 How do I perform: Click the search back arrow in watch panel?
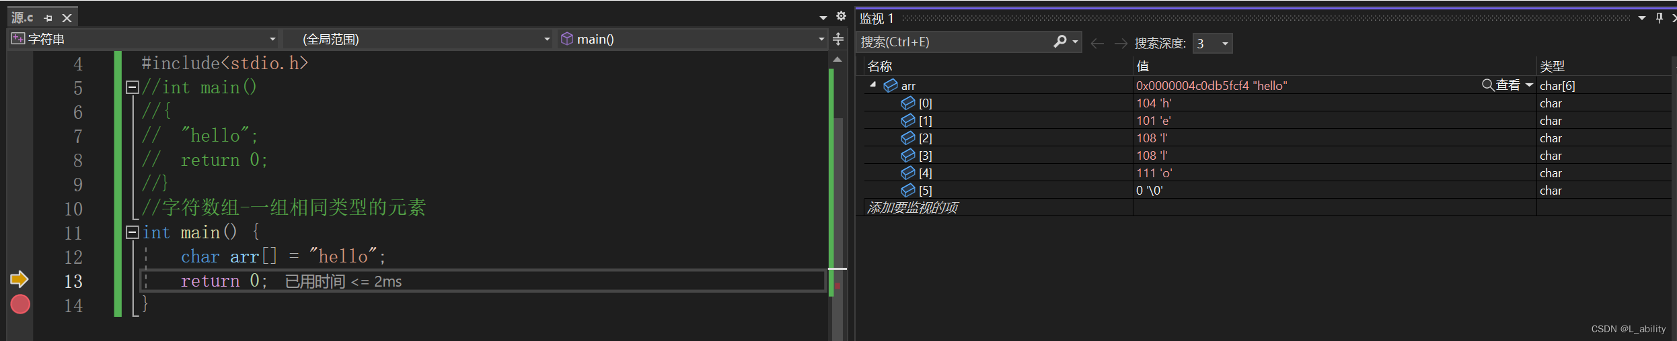pos(1097,44)
